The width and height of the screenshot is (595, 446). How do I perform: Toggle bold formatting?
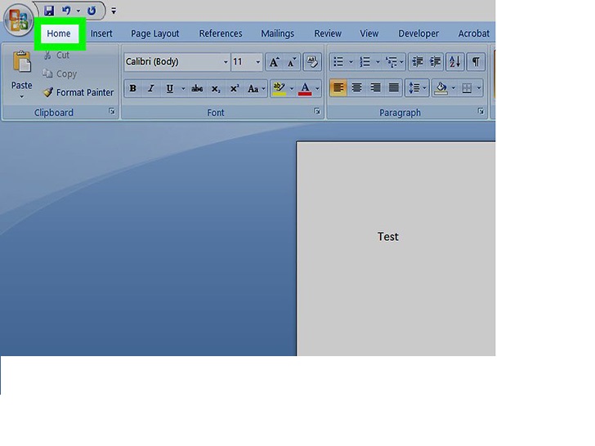[x=132, y=88]
